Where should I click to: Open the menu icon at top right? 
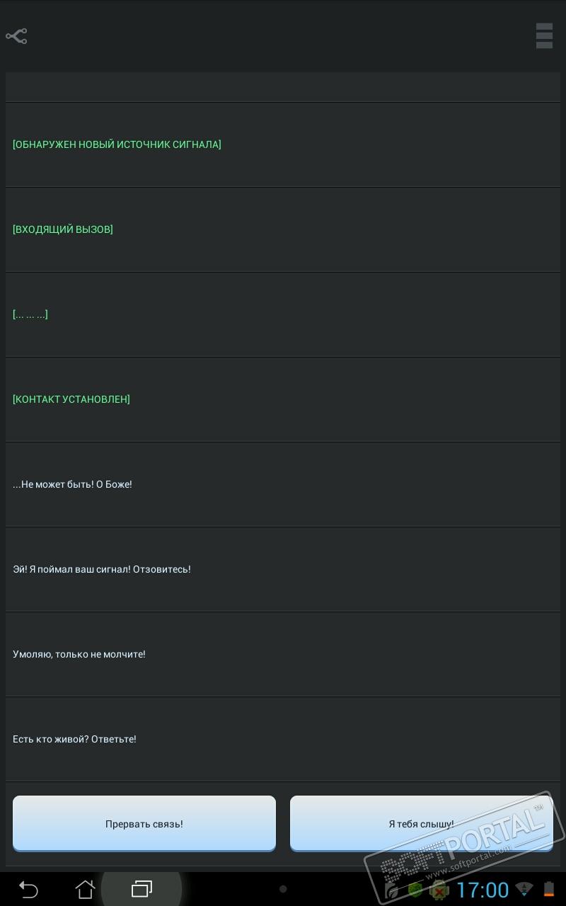[543, 36]
